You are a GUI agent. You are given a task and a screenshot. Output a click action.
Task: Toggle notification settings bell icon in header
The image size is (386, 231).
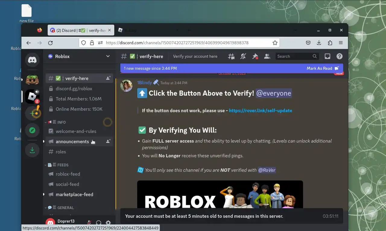(x=243, y=56)
